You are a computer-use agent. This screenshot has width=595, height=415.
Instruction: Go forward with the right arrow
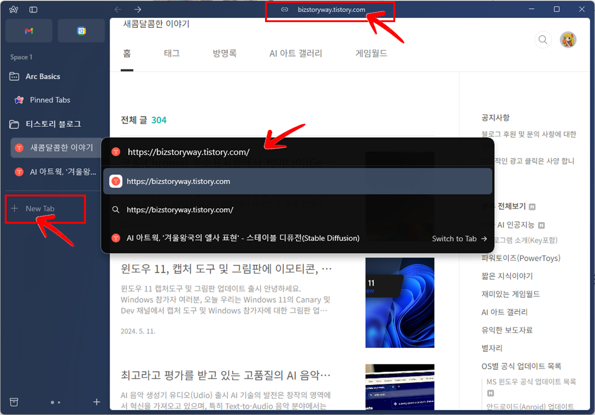click(138, 10)
